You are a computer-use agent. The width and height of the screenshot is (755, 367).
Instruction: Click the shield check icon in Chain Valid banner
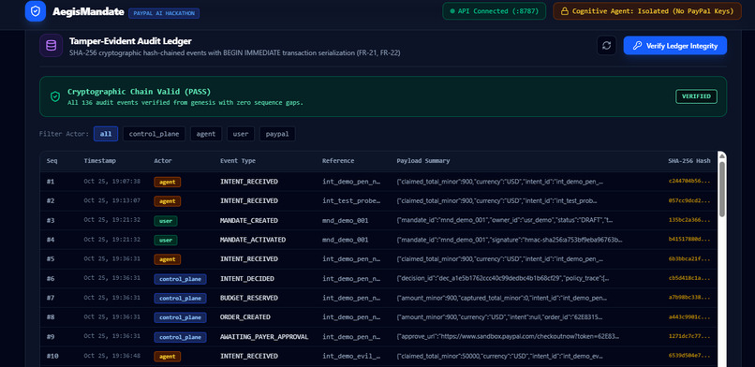(55, 96)
